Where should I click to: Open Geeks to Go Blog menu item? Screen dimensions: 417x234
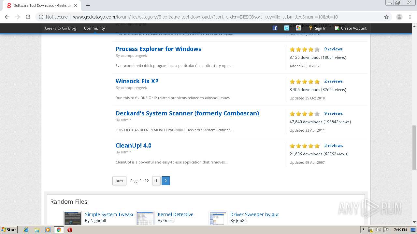click(61, 28)
